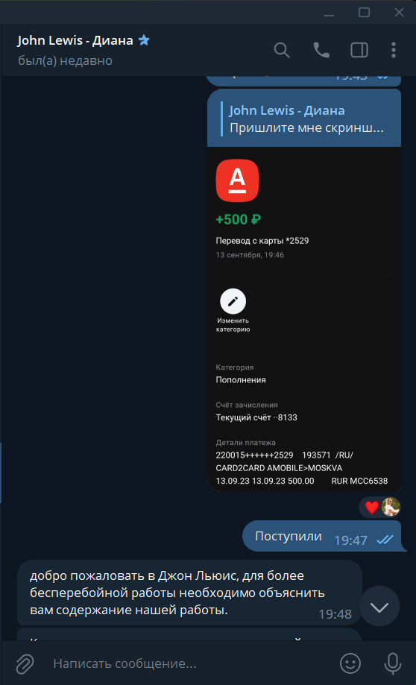Jump to latest messages with down arrow
Screen dimensions: 416x685
379,607
